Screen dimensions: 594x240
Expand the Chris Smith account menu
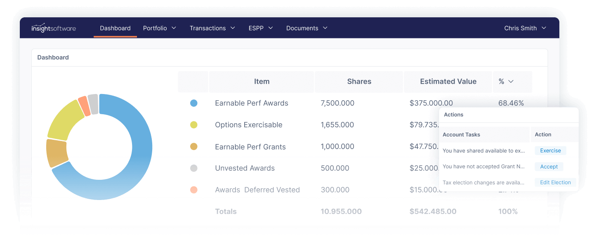[525, 28]
